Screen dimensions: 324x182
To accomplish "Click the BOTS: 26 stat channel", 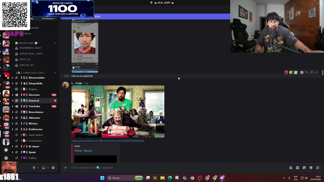I will point(35,59).
